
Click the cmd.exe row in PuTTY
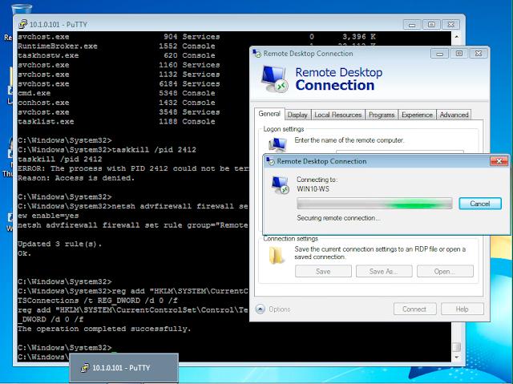[116, 93]
